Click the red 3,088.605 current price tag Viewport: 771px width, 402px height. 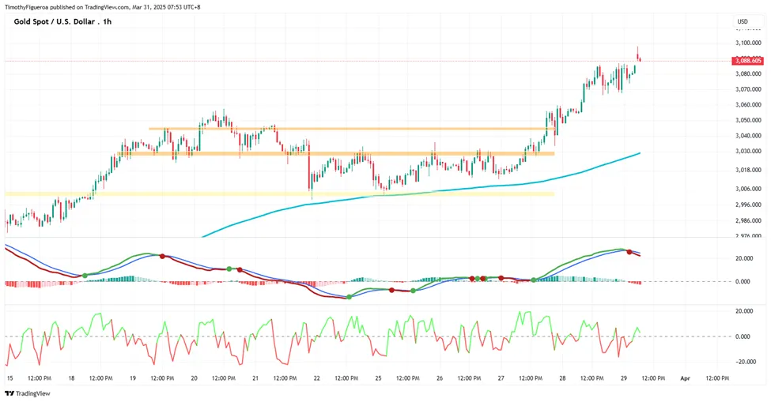748,61
